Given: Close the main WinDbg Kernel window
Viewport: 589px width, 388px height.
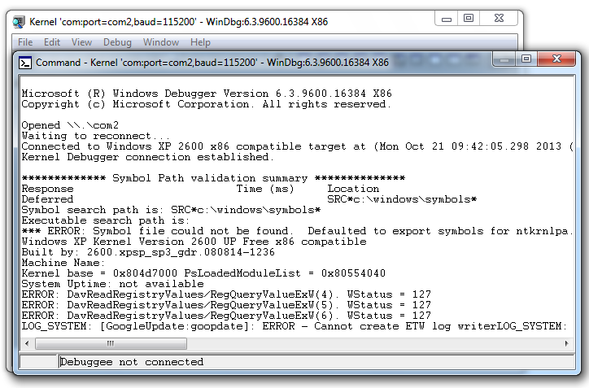Looking at the screenshot, I should point(499,19).
